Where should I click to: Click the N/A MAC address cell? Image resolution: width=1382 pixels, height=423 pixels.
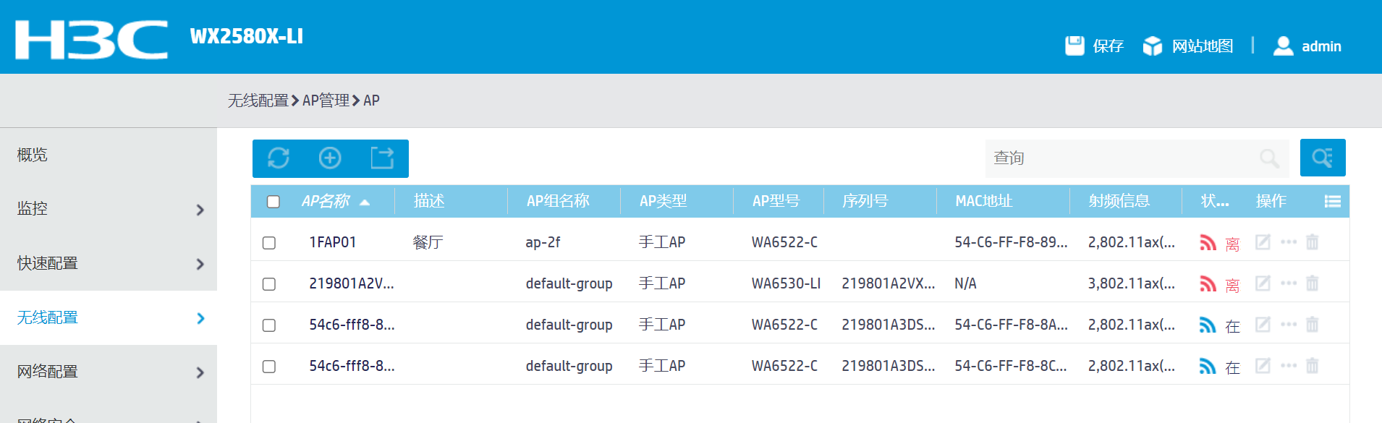point(965,283)
